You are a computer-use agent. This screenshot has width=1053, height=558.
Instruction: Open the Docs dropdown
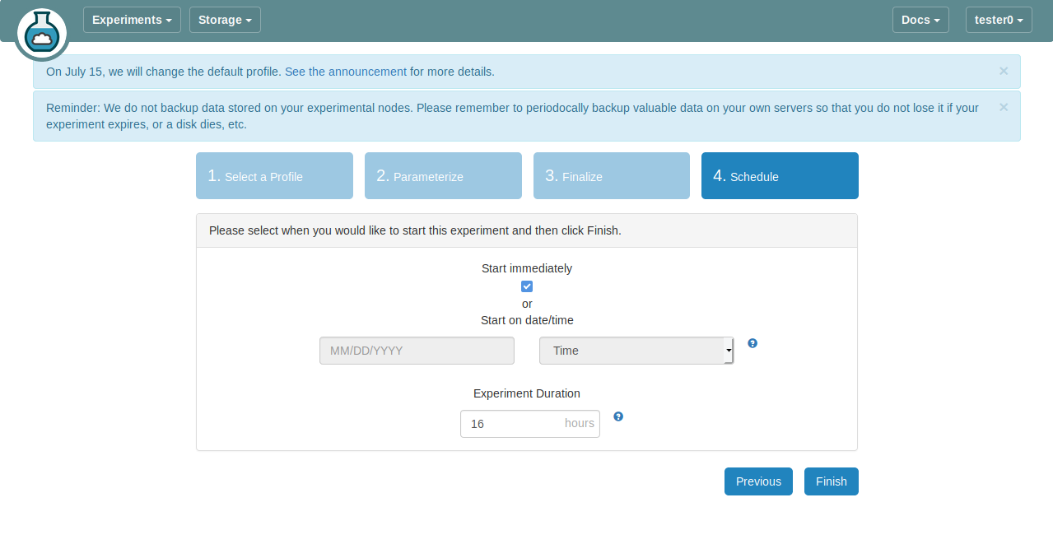920,20
